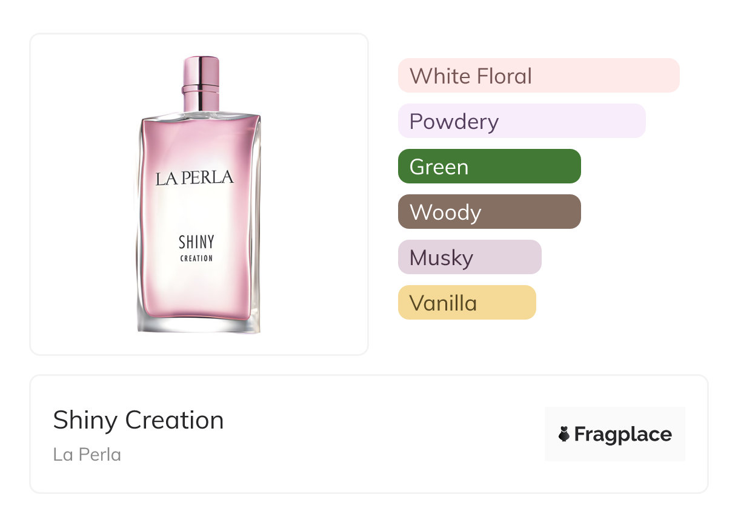Open the La Perla brand link below the title
This screenshot has height=523, width=738.
tap(87, 455)
